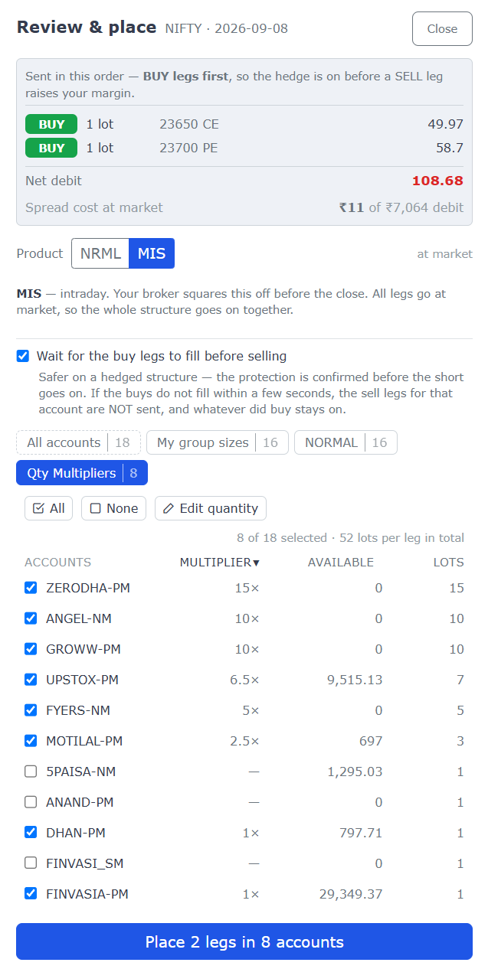Check 5PAISA-NM account checkbox
Image resolution: width=488 pixels, height=969 pixels.
(31, 772)
